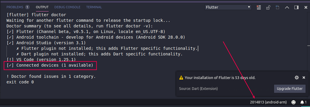
Task: Move panel to the right side
Action: (296, 7)
